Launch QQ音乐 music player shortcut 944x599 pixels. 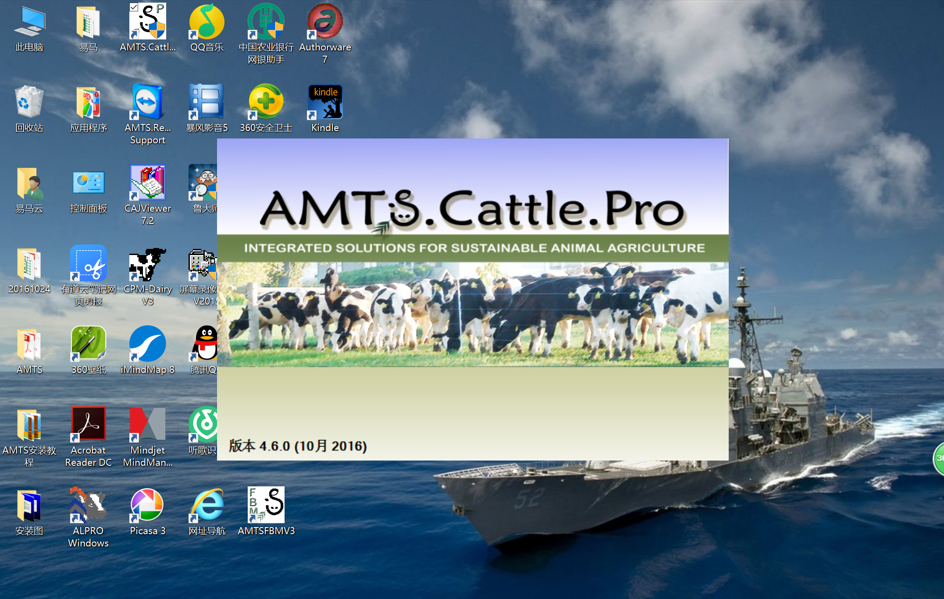pyautogui.click(x=207, y=28)
